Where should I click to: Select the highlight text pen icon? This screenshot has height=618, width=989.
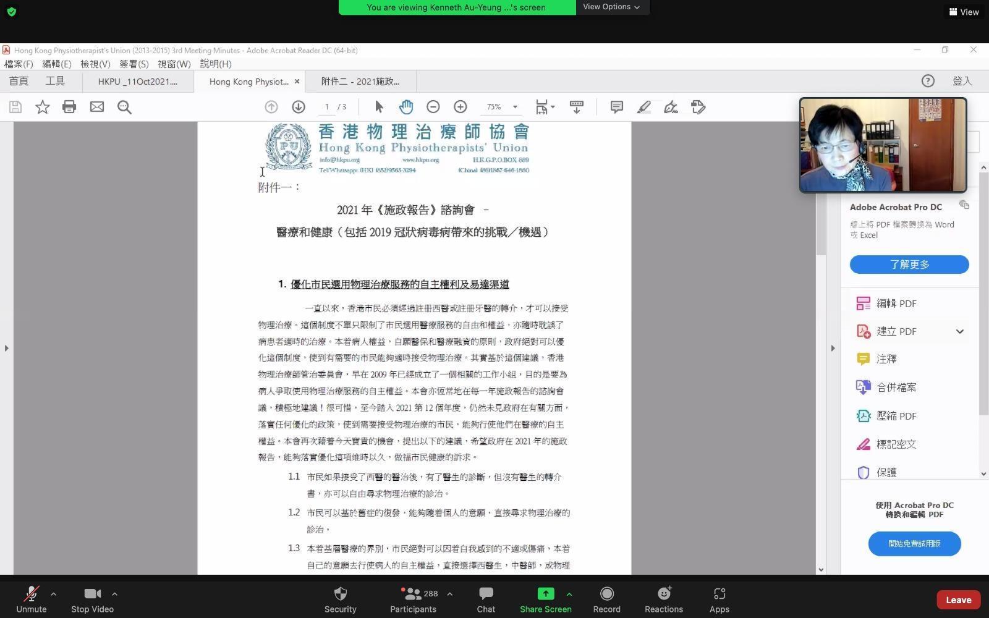coord(643,107)
